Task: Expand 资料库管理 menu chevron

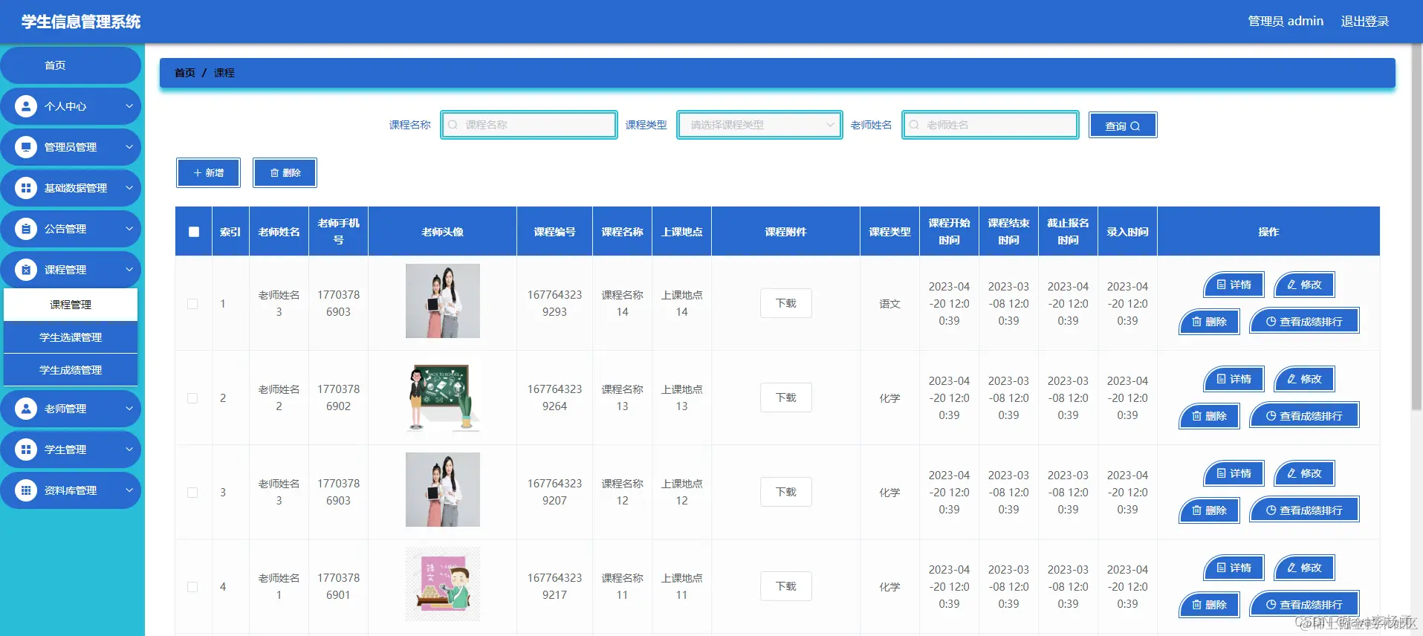Action: 129,490
